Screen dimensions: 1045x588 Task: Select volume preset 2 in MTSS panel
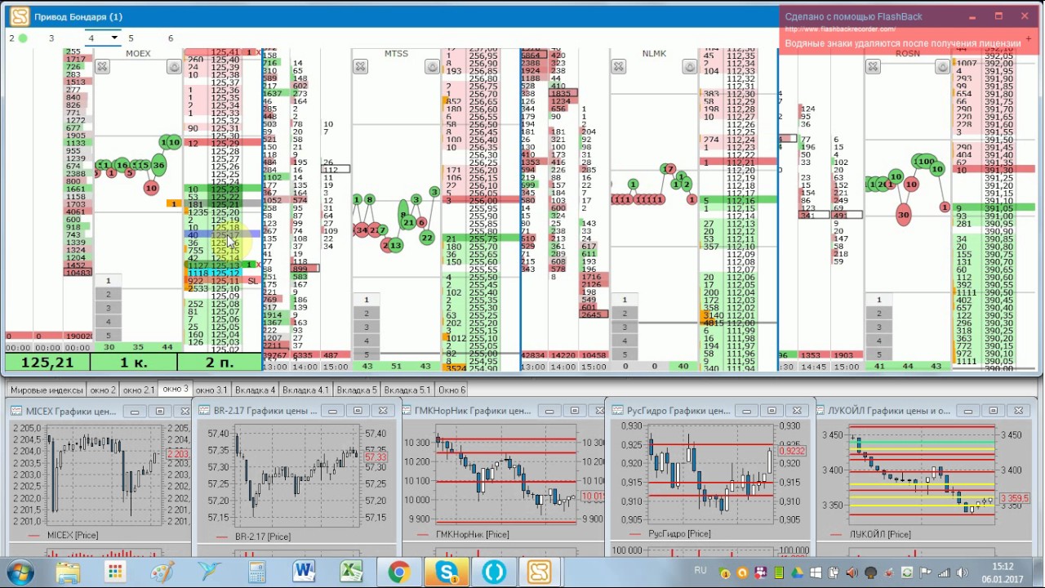tap(367, 314)
